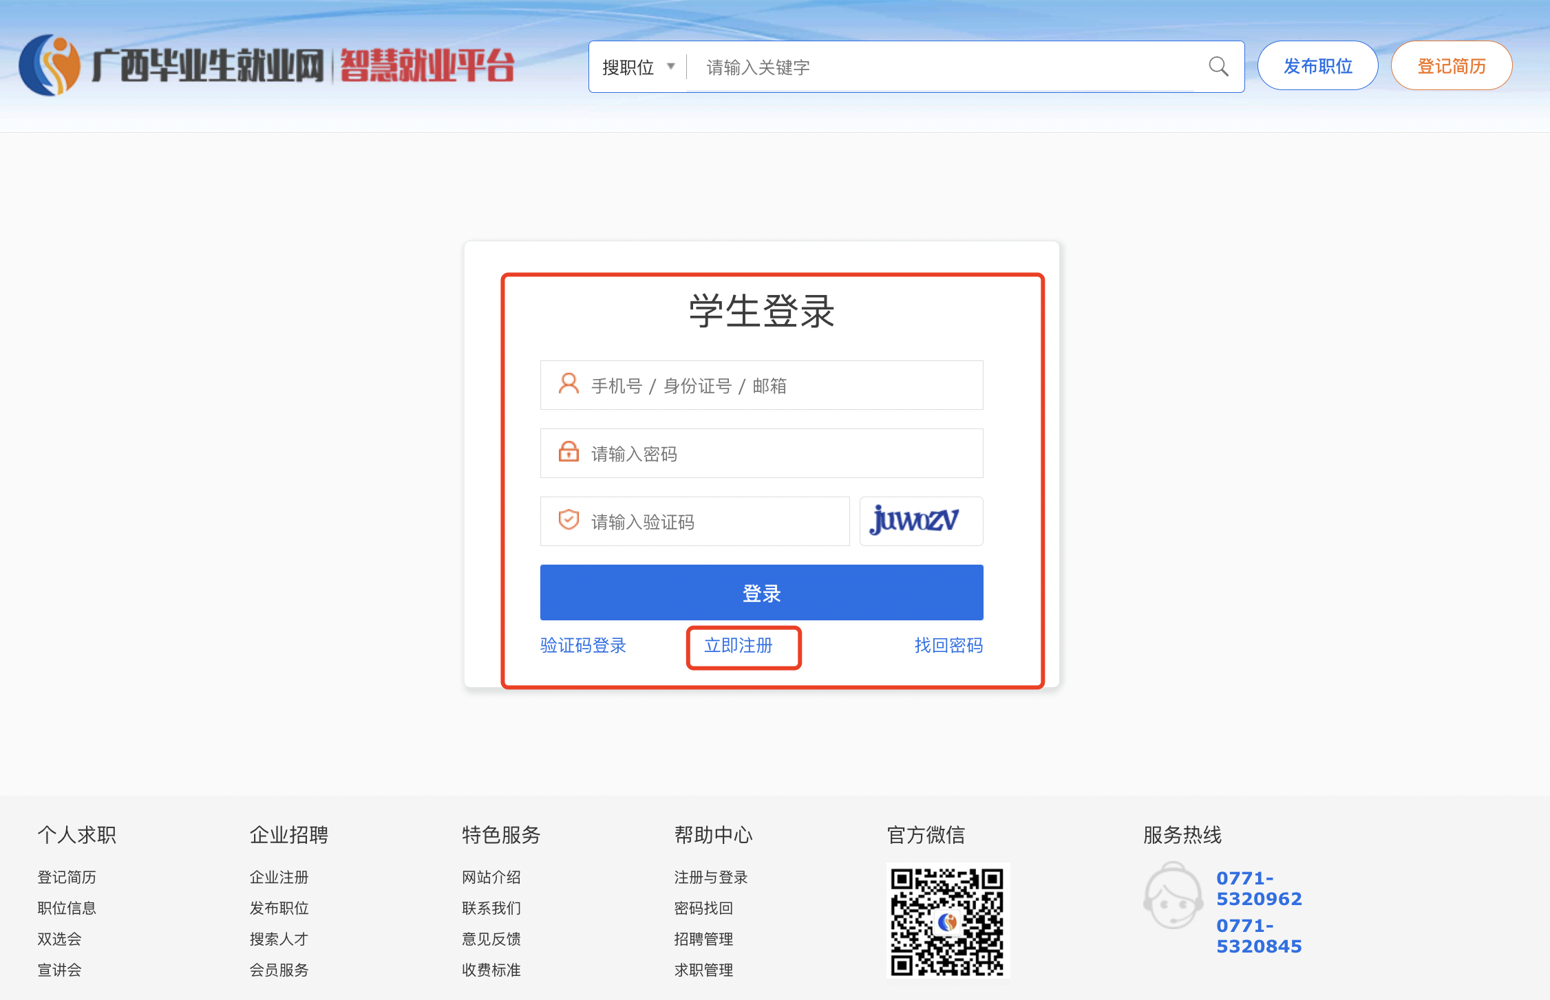Click the 登记简历 header button
This screenshot has width=1550, height=1000.
coord(1451,66)
